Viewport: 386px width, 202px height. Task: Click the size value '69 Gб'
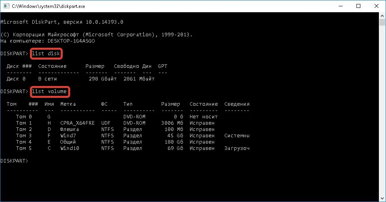(175, 148)
